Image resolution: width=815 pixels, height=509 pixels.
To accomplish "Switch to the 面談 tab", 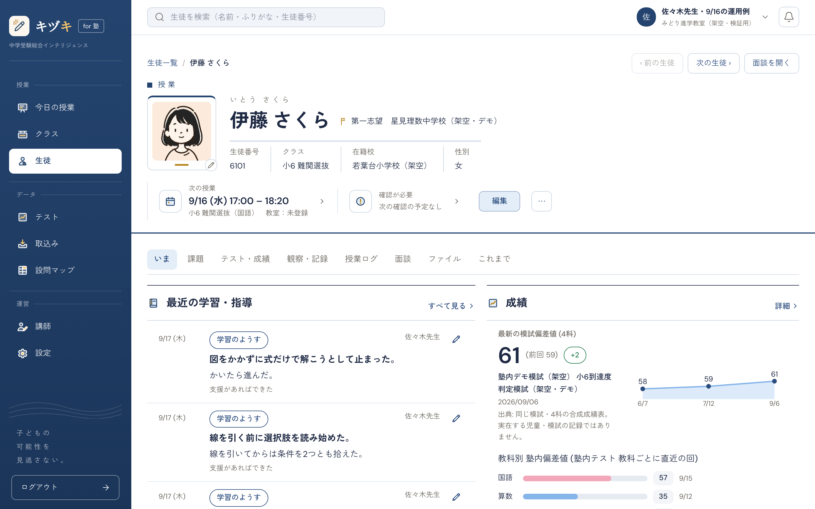I will click(x=403, y=259).
